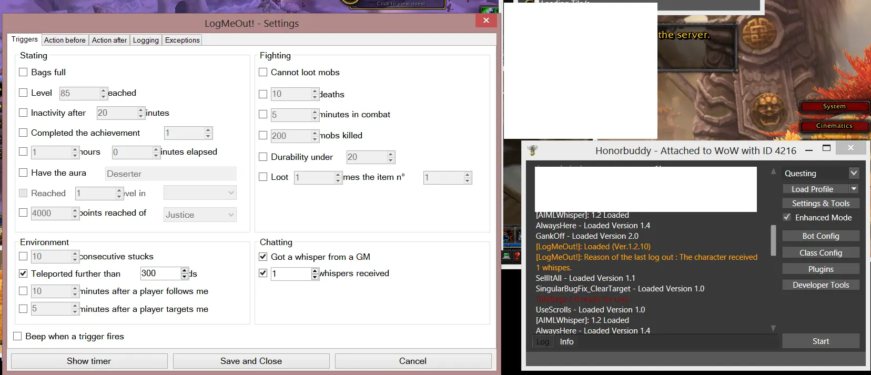
Task: Click the Honorbuddy log scrollbar thumb
Action: coord(773,240)
